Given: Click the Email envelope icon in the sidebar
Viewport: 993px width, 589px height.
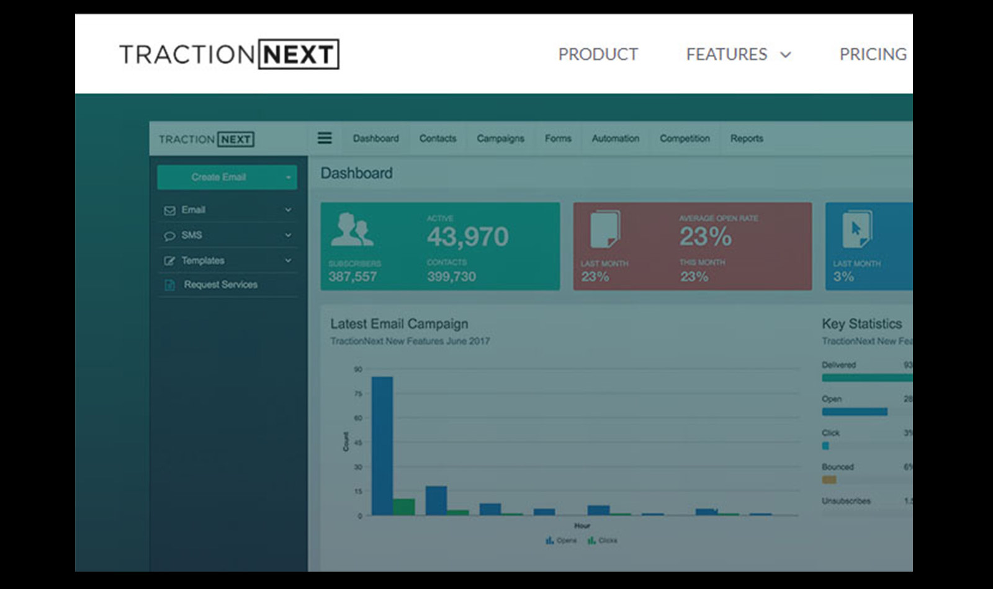Looking at the screenshot, I should pyautogui.click(x=169, y=210).
